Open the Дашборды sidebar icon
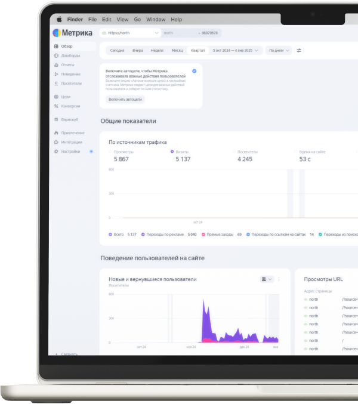Image resolution: width=358 pixels, height=404 pixels. click(56, 55)
